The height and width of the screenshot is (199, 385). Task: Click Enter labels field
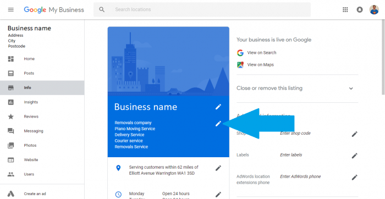tap(291, 155)
